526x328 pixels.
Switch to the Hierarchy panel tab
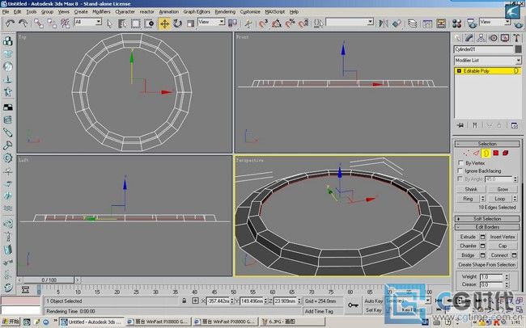click(481, 38)
